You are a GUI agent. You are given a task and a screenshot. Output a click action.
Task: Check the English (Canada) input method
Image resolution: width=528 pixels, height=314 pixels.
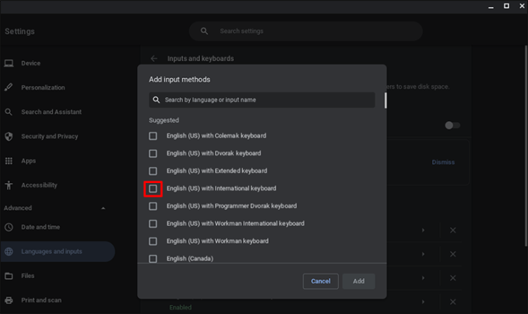(x=152, y=259)
